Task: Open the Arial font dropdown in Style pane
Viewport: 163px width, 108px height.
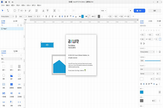Action: (x=150, y=69)
